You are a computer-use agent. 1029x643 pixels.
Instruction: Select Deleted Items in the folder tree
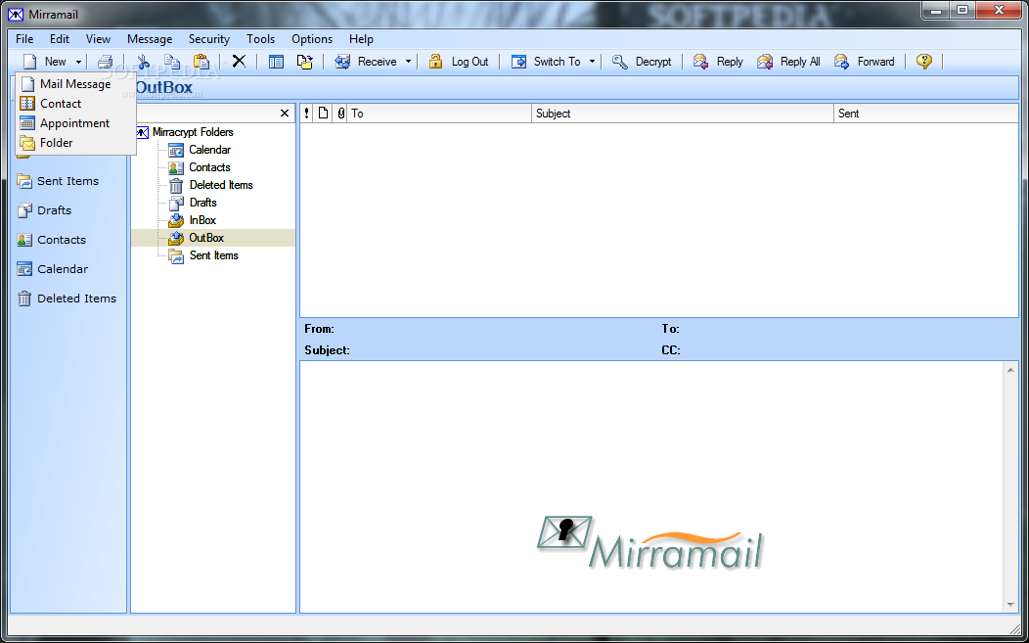[x=220, y=185]
